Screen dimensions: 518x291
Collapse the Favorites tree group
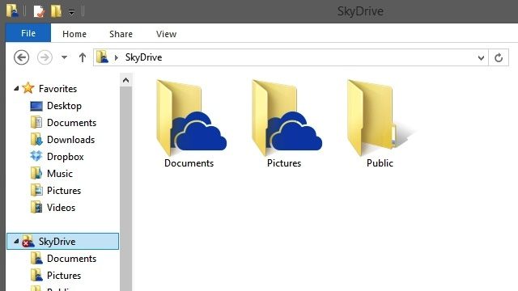pyautogui.click(x=16, y=88)
